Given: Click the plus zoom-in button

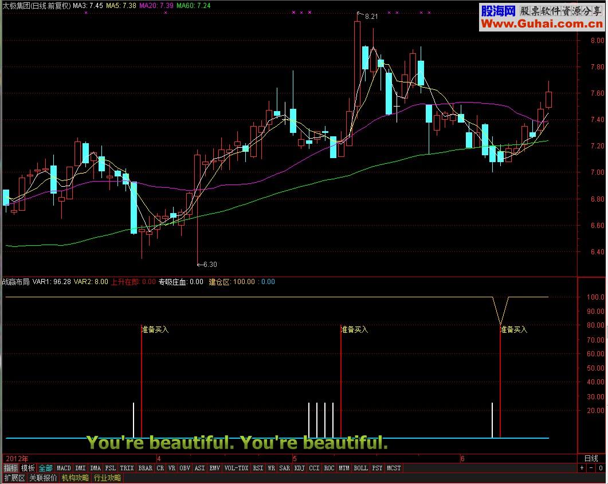Looking at the screenshot, I should tap(582, 468).
